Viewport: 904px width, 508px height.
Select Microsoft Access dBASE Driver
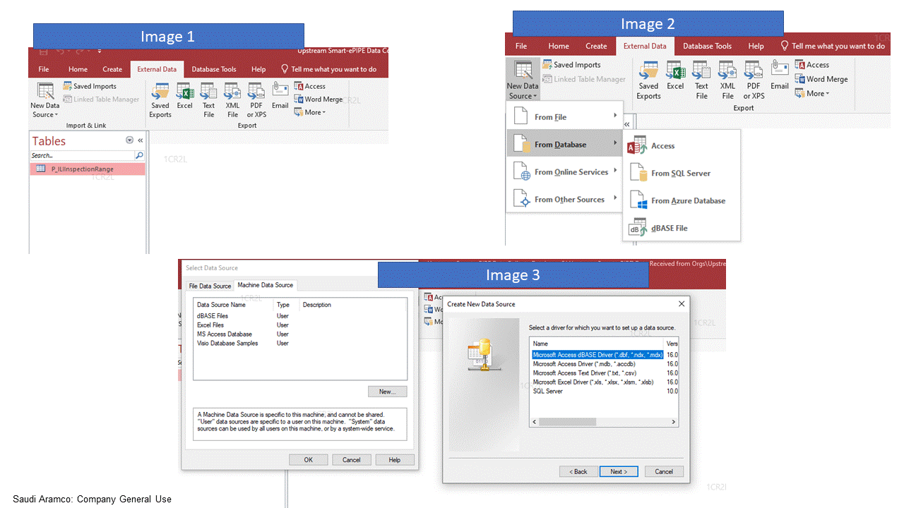597,355
